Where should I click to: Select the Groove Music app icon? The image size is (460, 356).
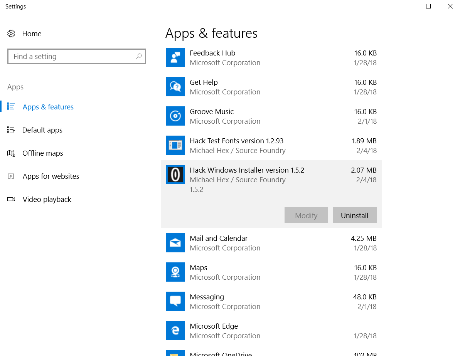tap(175, 116)
